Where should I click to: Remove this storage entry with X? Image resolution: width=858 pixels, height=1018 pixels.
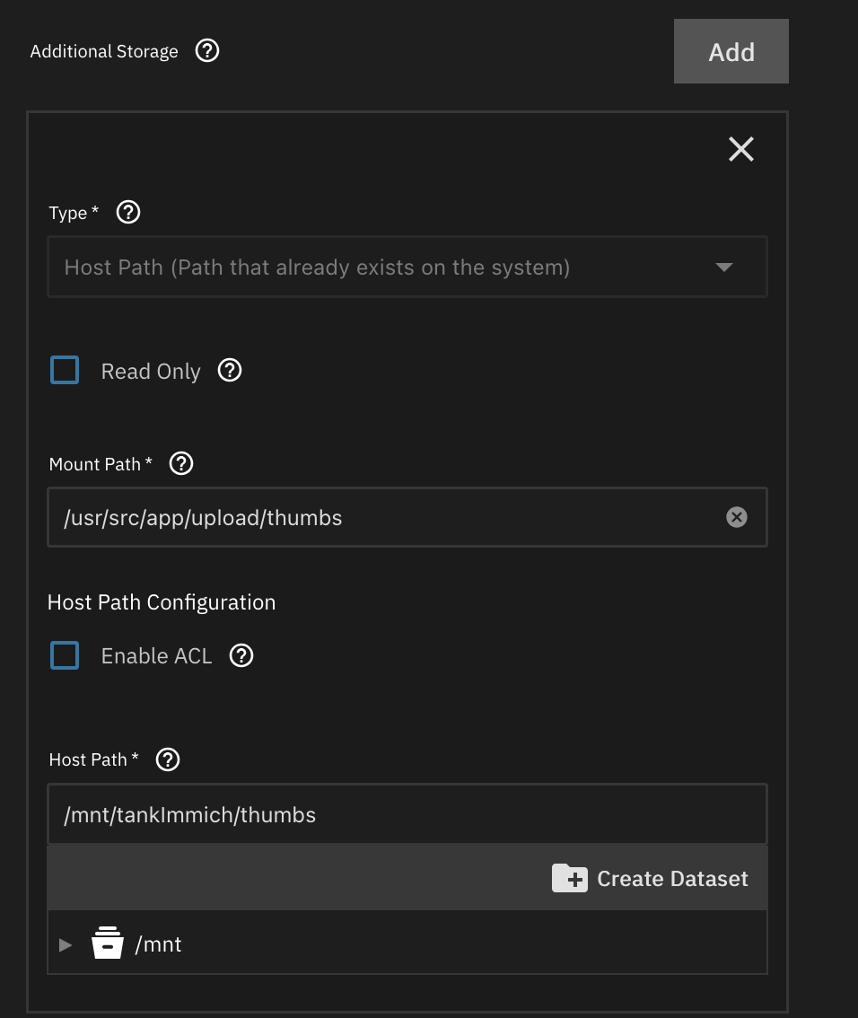(x=740, y=149)
